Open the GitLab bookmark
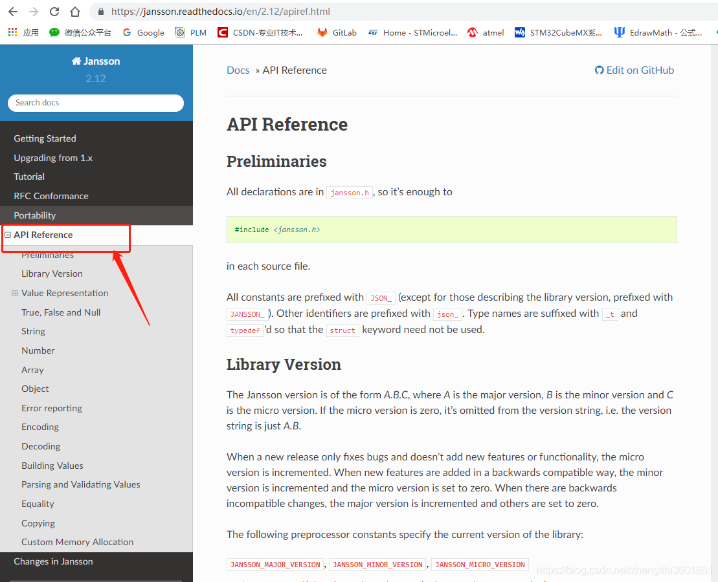This screenshot has width=718, height=582. (x=337, y=32)
